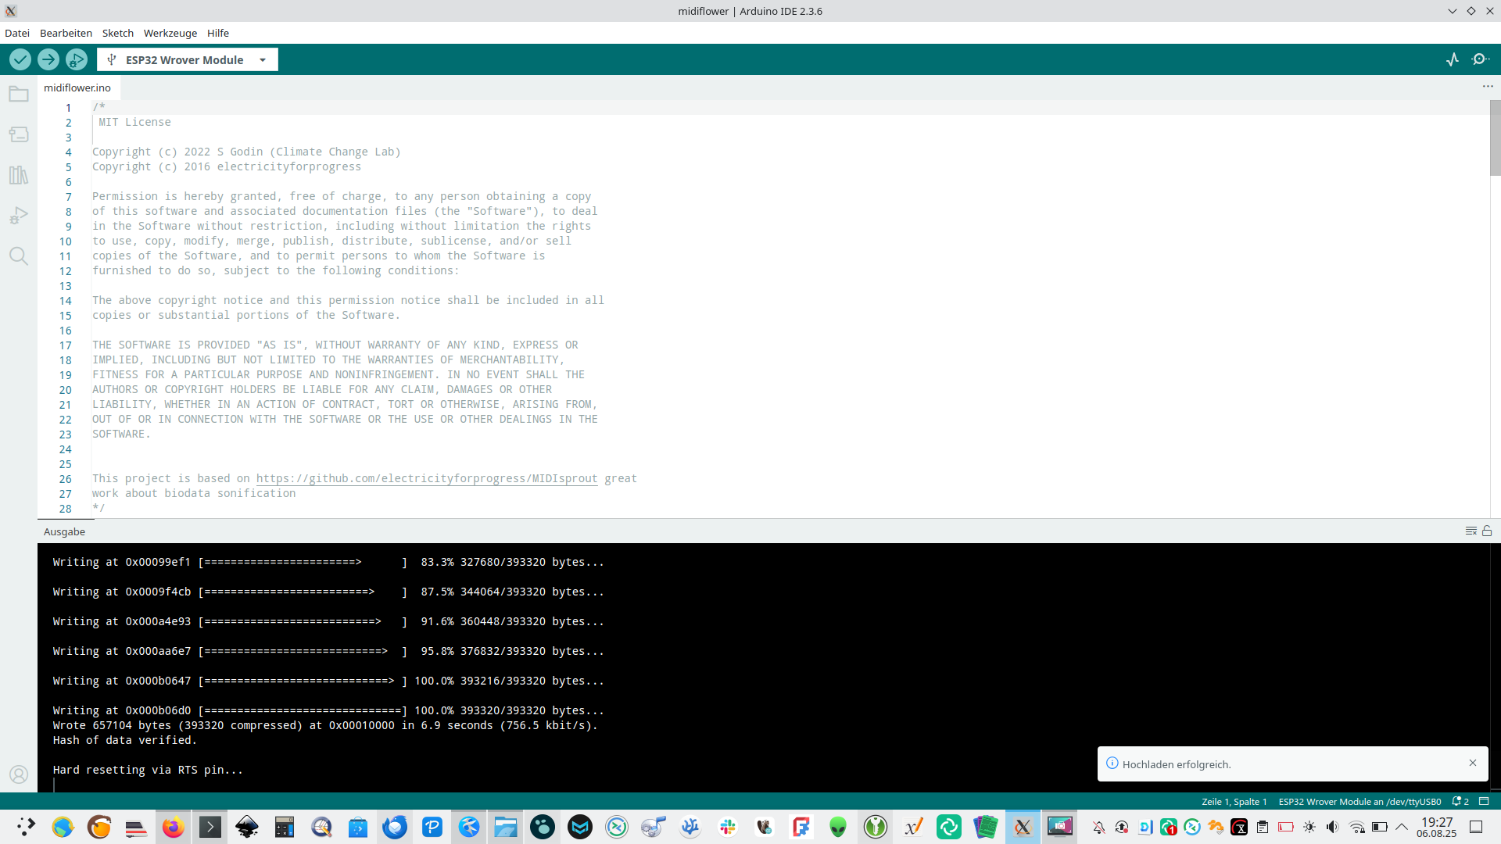Screen dimensions: 1501x844
Task: Open the Library Manager sidebar
Action: click(x=19, y=175)
